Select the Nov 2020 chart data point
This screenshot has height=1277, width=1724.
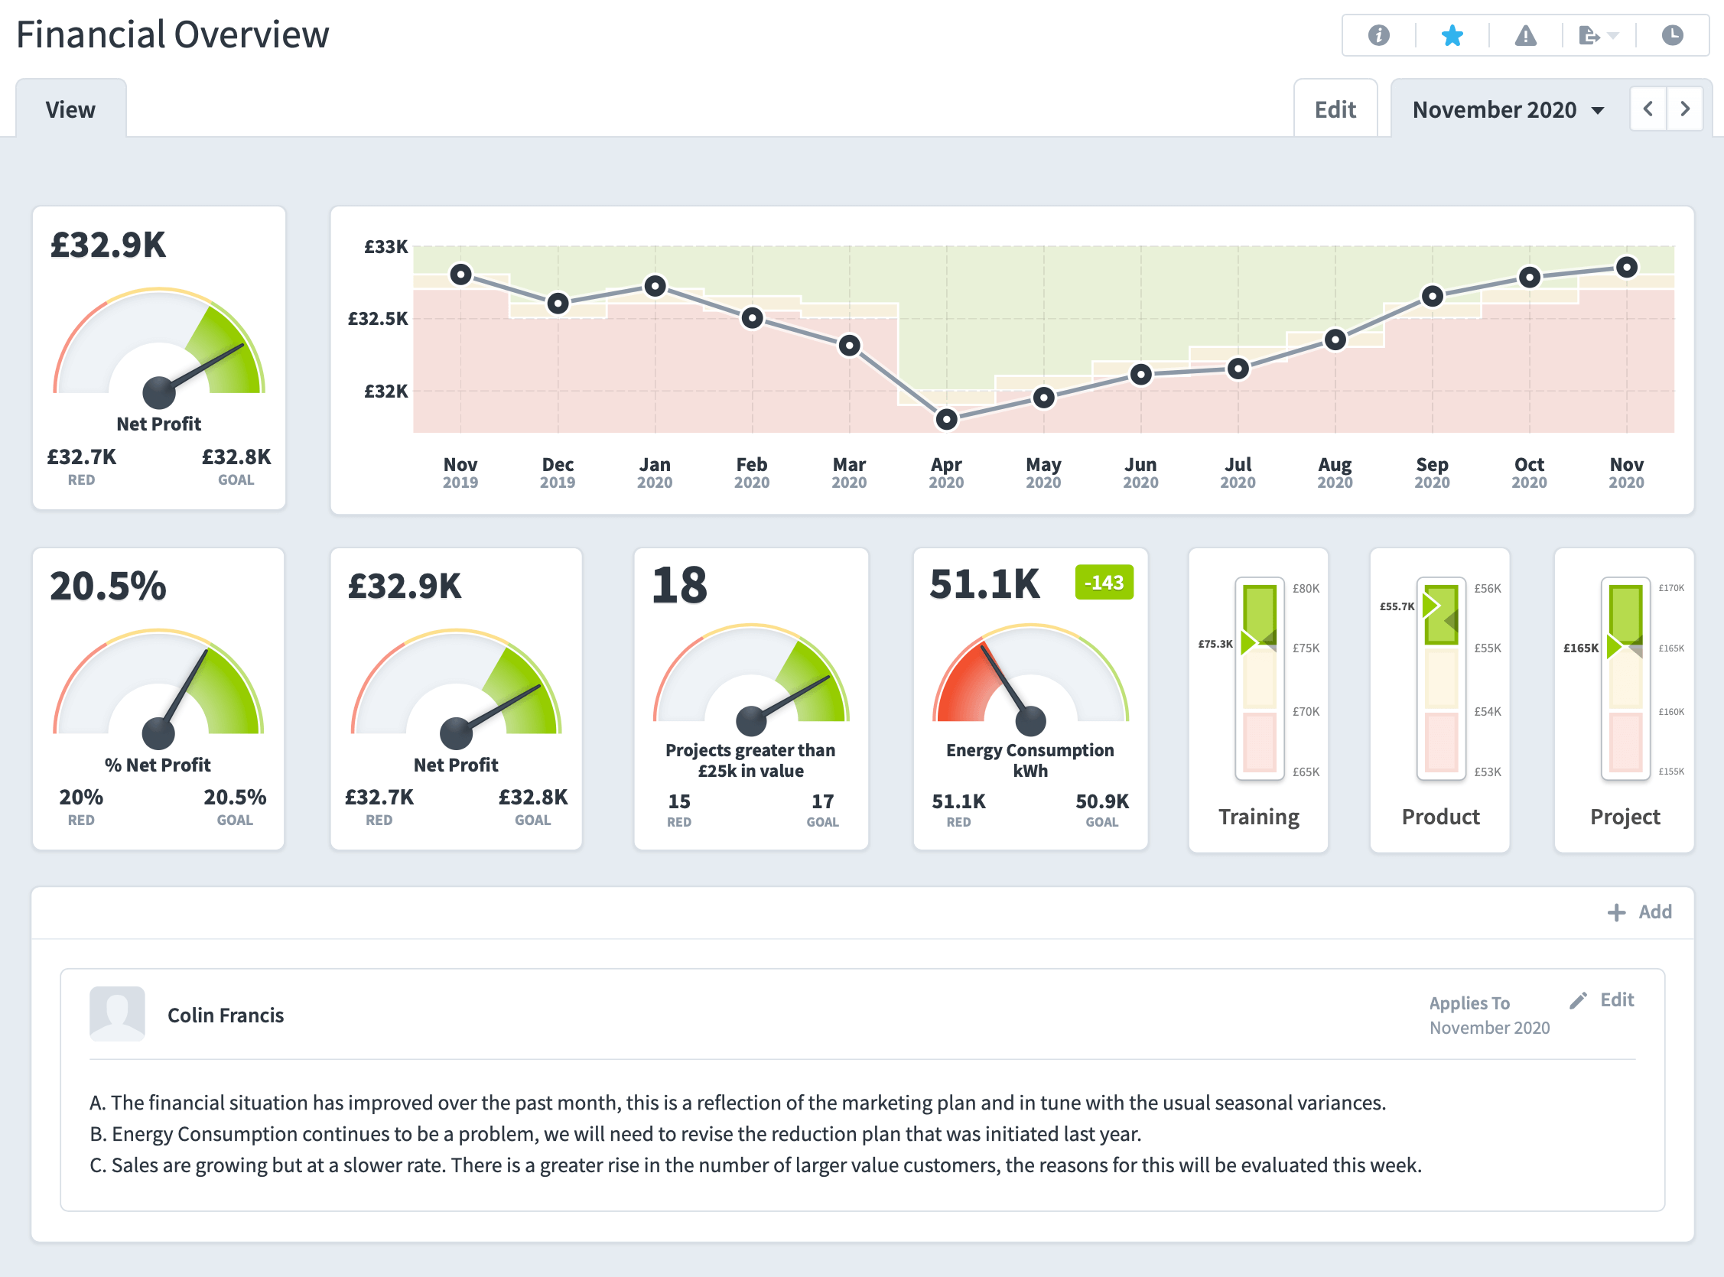click(1627, 268)
